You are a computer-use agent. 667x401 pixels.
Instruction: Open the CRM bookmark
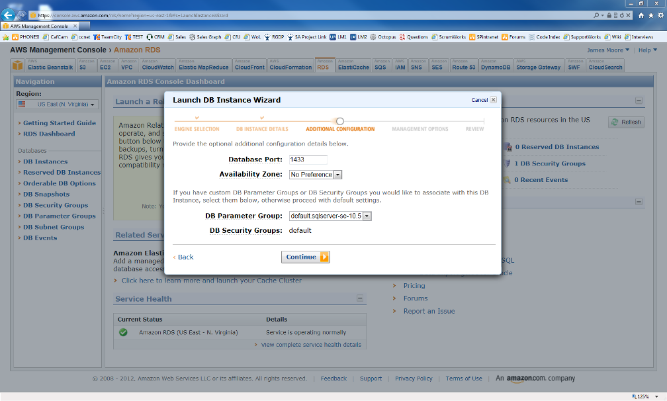point(156,37)
